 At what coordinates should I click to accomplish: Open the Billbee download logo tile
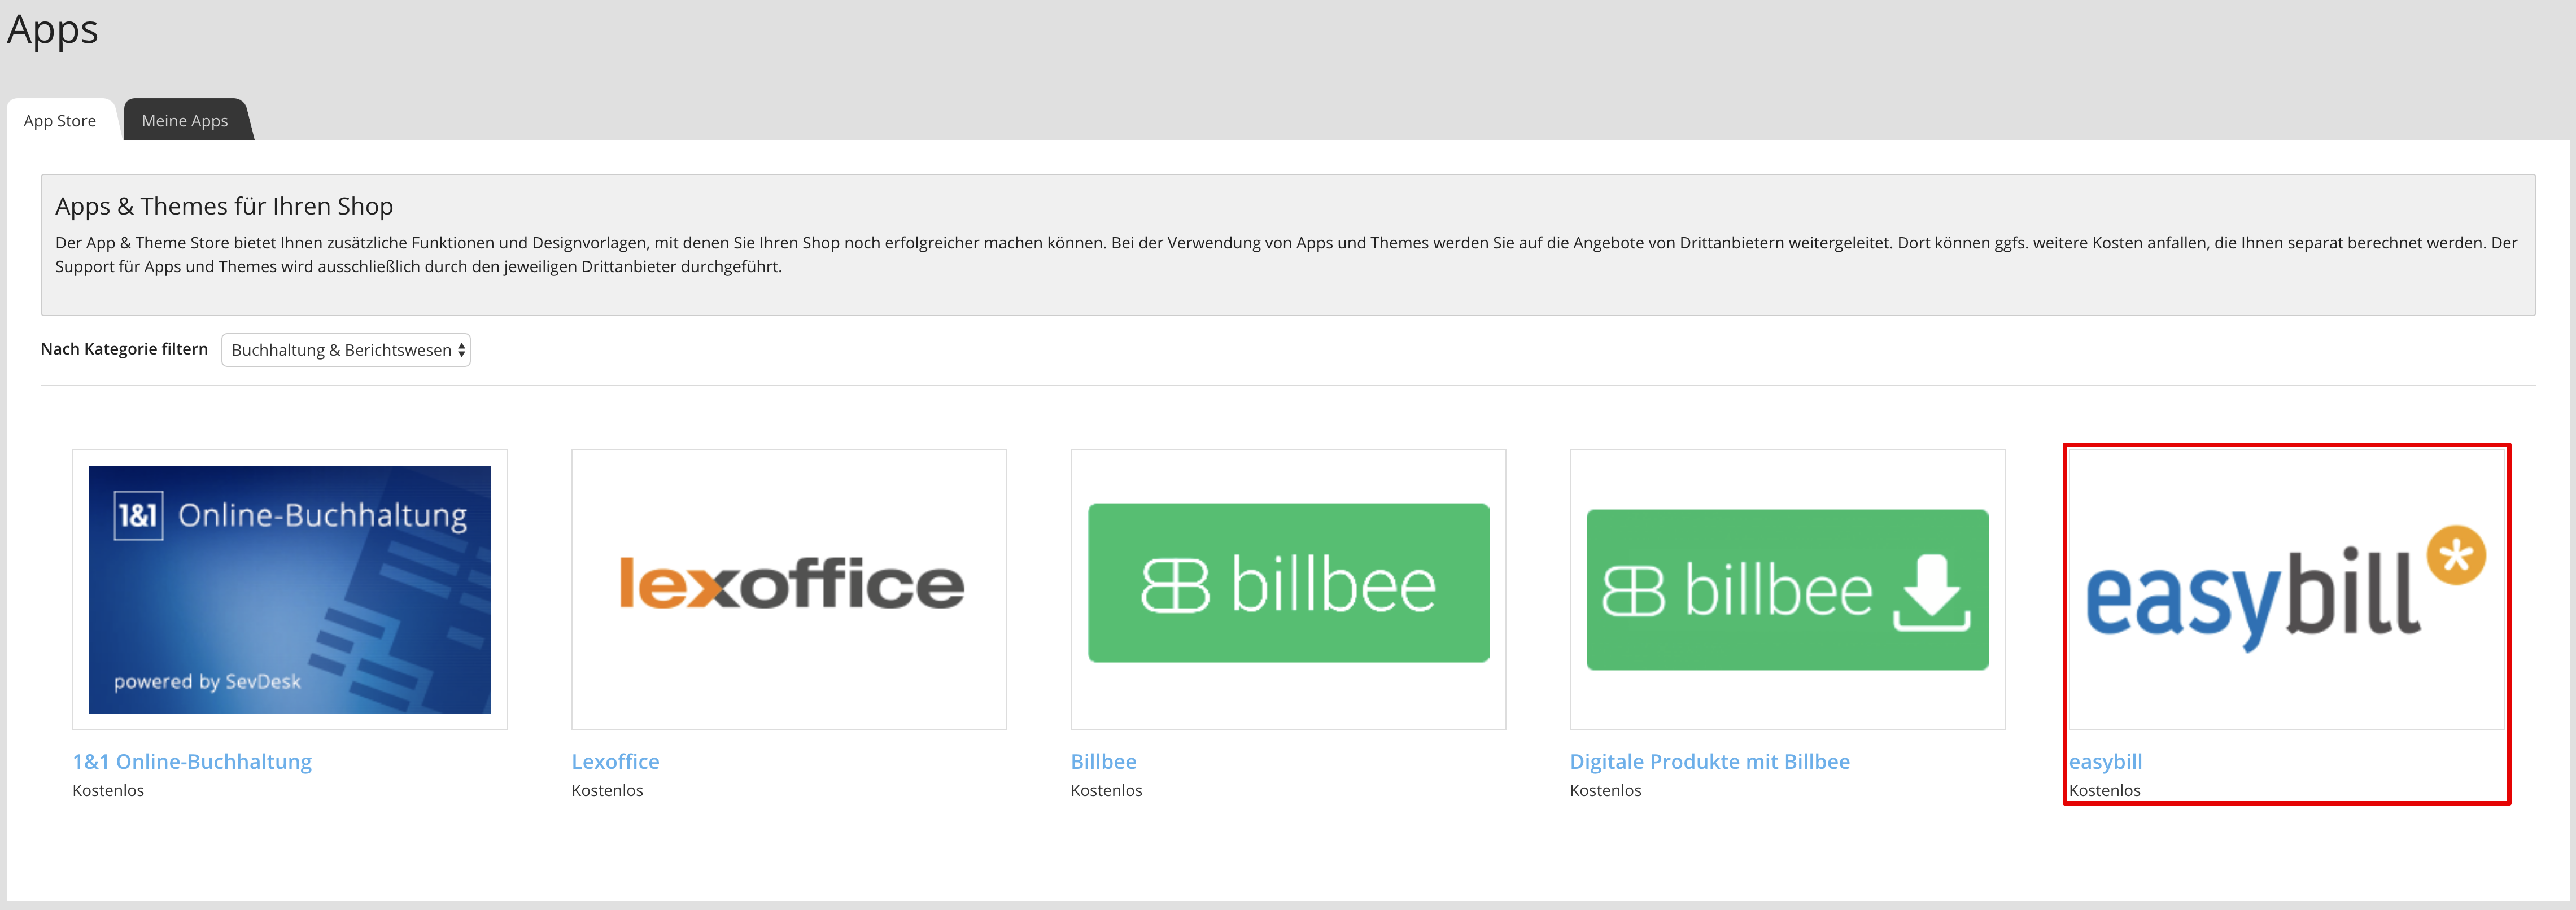coord(1787,589)
